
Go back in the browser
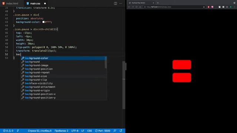coord(129,7)
